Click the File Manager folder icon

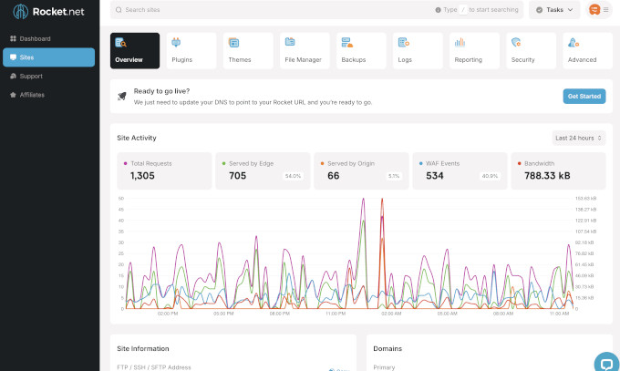[290, 42]
